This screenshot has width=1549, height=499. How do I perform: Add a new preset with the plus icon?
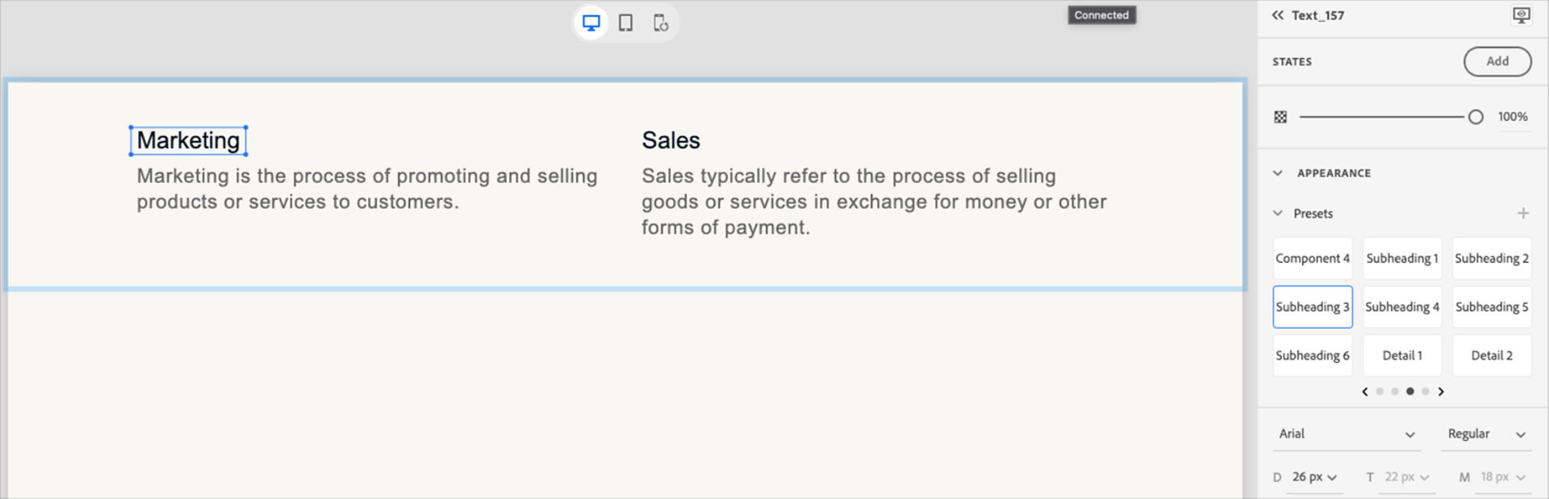pos(1524,213)
